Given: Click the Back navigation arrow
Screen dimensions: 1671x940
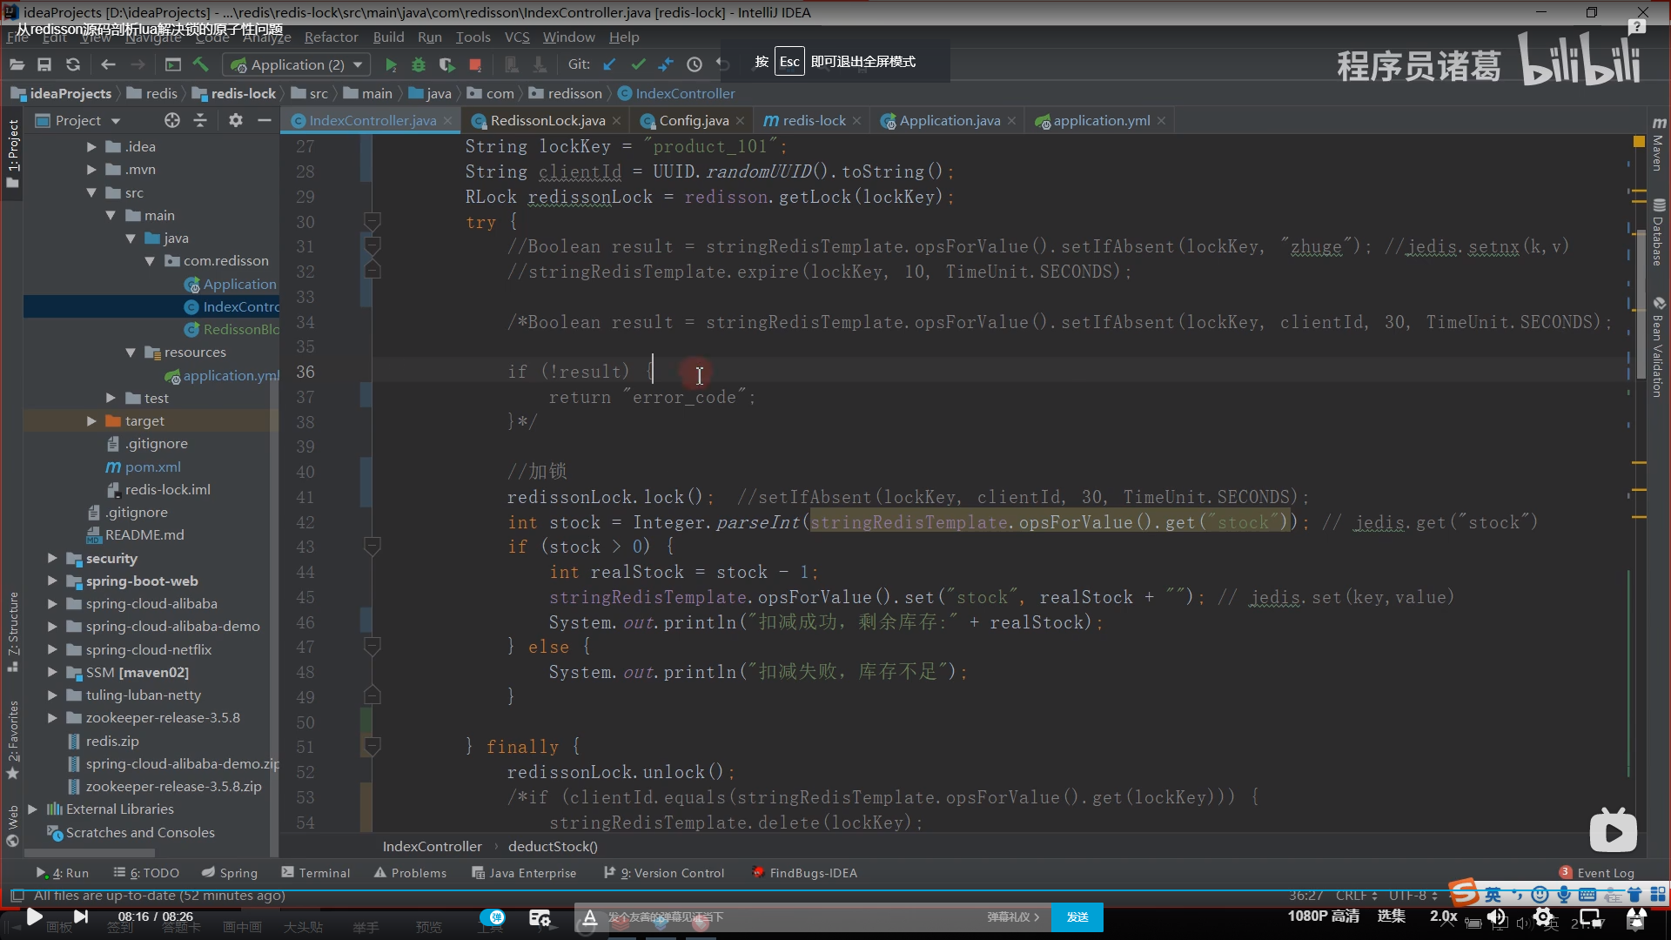Looking at the screenshot, I should tap(108, 64).
